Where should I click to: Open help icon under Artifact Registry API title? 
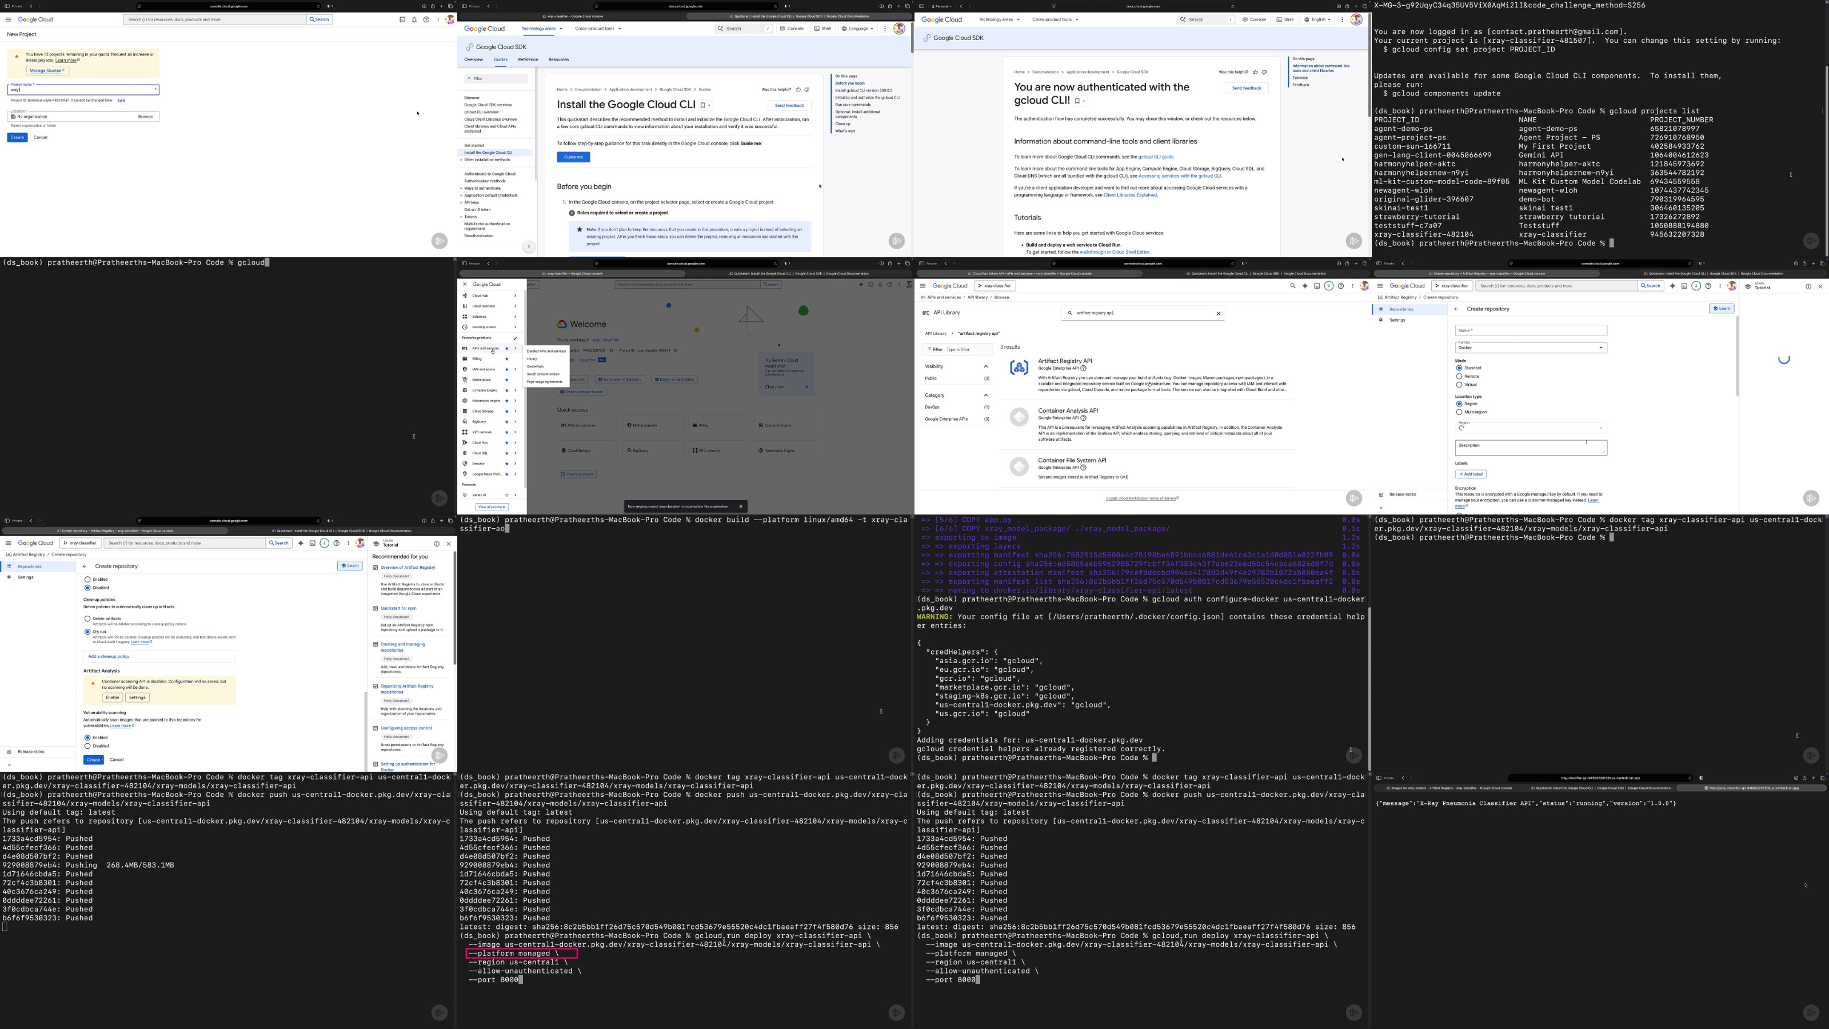click(1084, 369)
